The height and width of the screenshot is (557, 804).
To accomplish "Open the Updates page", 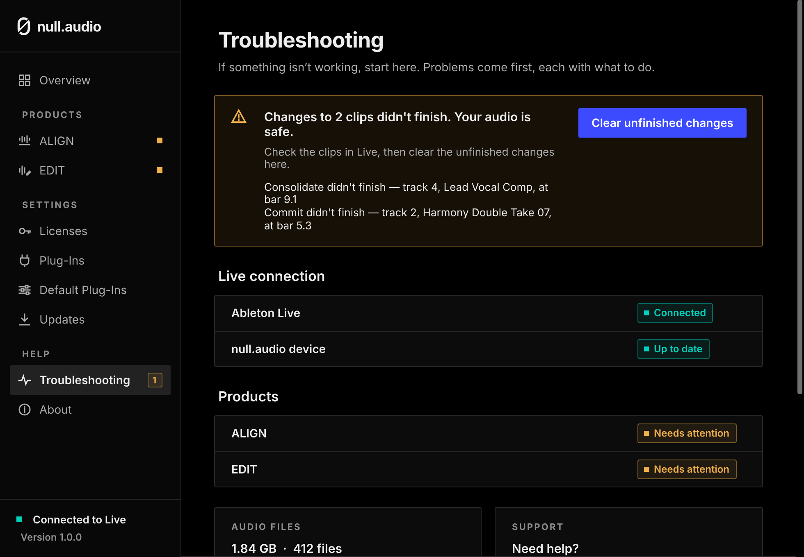I will coord(90,319).
